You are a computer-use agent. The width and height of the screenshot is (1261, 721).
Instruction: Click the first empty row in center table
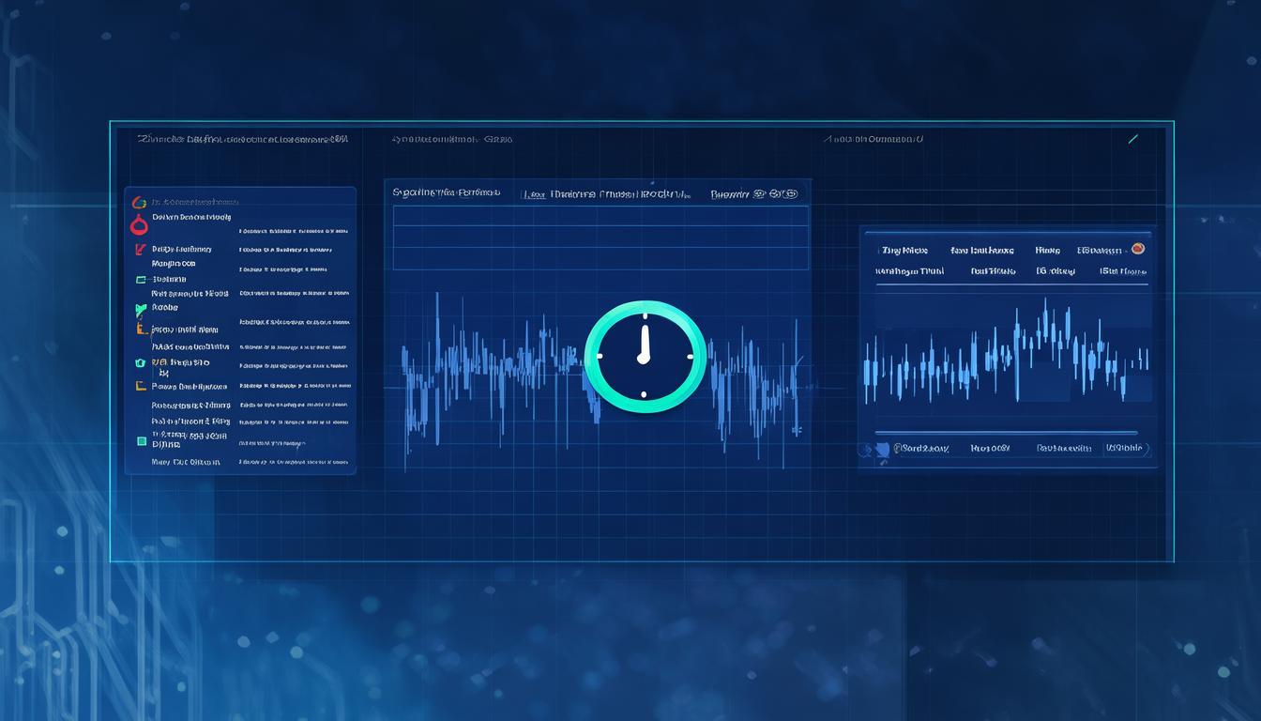[x=600, y=215]
